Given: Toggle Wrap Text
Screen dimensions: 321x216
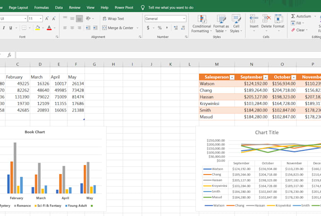Looking at the screenshot, I should pyautogui.click(x=113, y=18).
